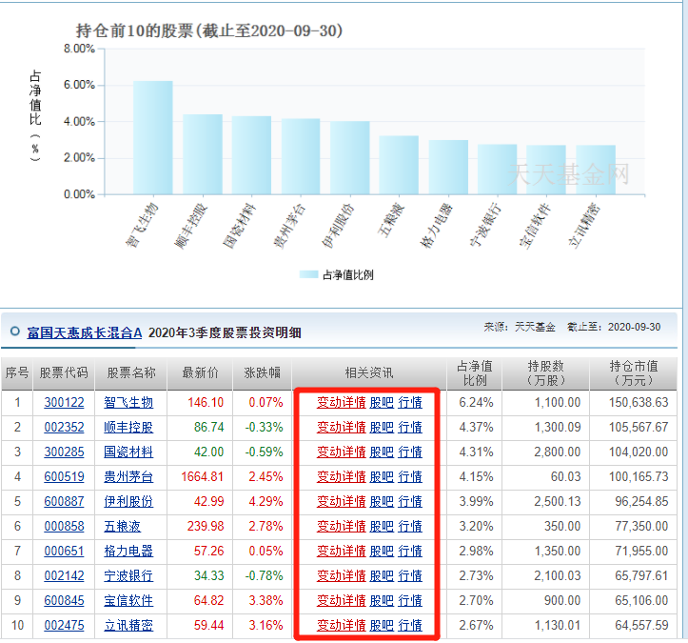Screen dimensions: 688x643
Task: Open 变动详情 for 顺丰控股 row
Action: pyautogui.click(x=342, y=427)
